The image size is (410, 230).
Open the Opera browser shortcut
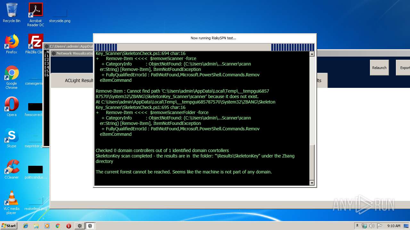[12, 107]
